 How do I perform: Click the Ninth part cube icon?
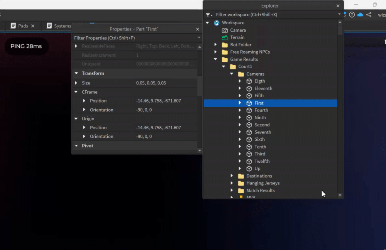249,118
